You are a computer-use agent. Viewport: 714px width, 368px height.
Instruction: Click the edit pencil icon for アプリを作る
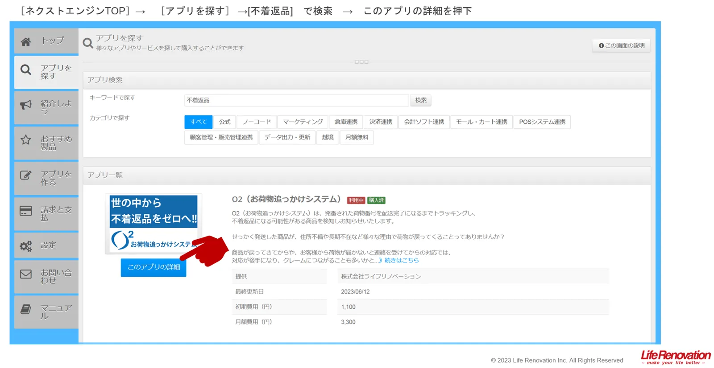[26, 175]
